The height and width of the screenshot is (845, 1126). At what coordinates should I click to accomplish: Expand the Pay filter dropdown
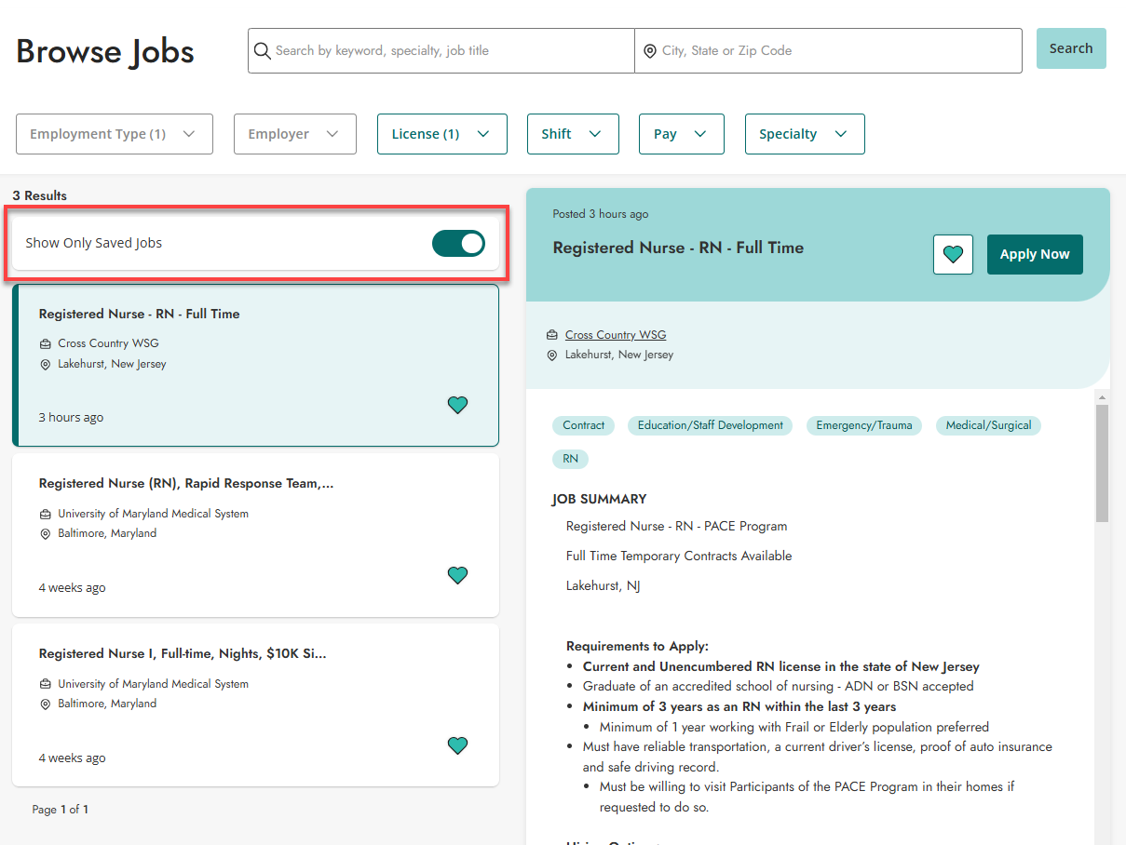click(x=681, y=134)
